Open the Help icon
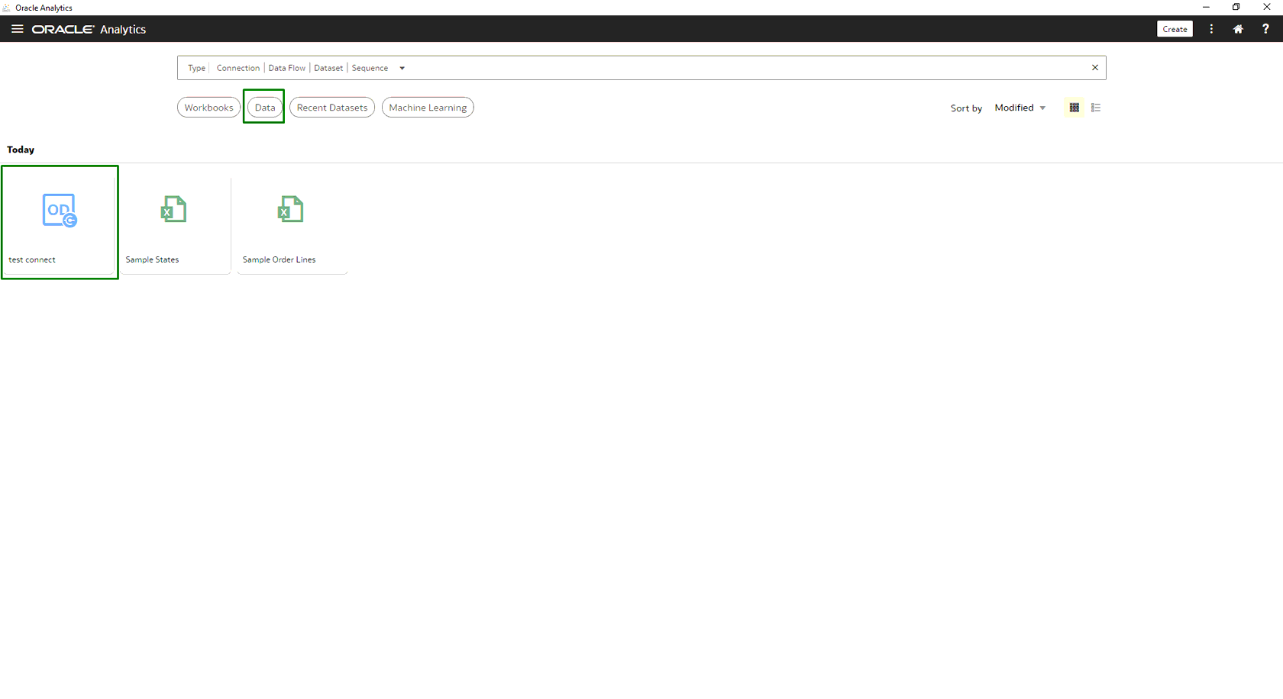This screenshot has width=1283, height=699. 1265,29
